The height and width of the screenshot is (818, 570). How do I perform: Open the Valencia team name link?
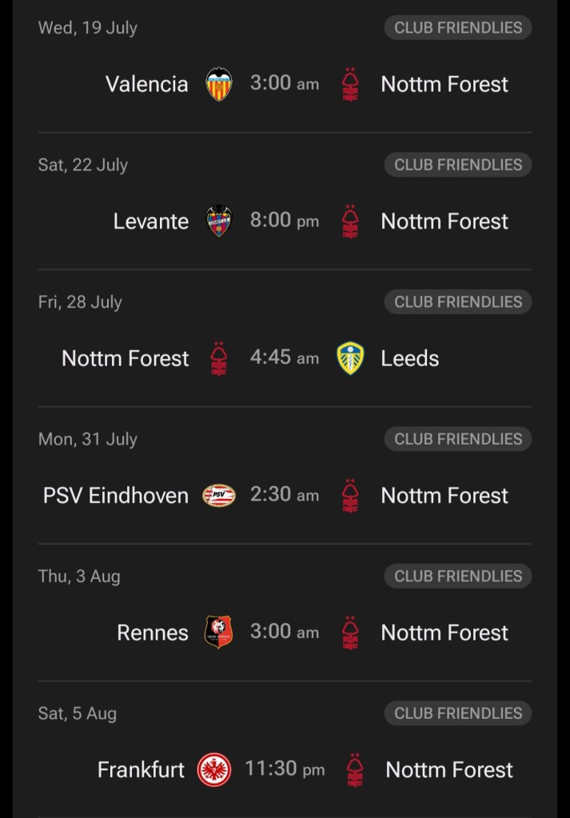point(147,84)
